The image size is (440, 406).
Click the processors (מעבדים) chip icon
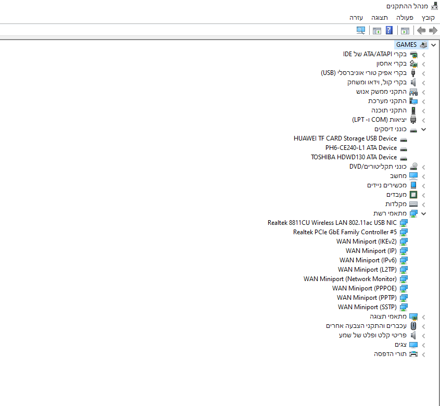(x=413, y=195)
